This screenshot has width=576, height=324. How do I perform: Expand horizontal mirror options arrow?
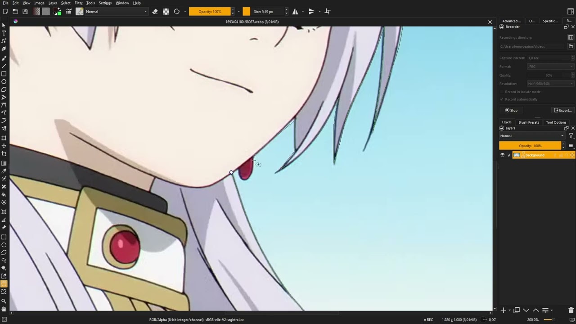303,11
